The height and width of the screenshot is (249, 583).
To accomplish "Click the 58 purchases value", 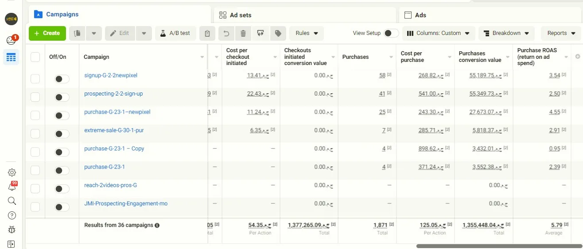I will [382, 76].
